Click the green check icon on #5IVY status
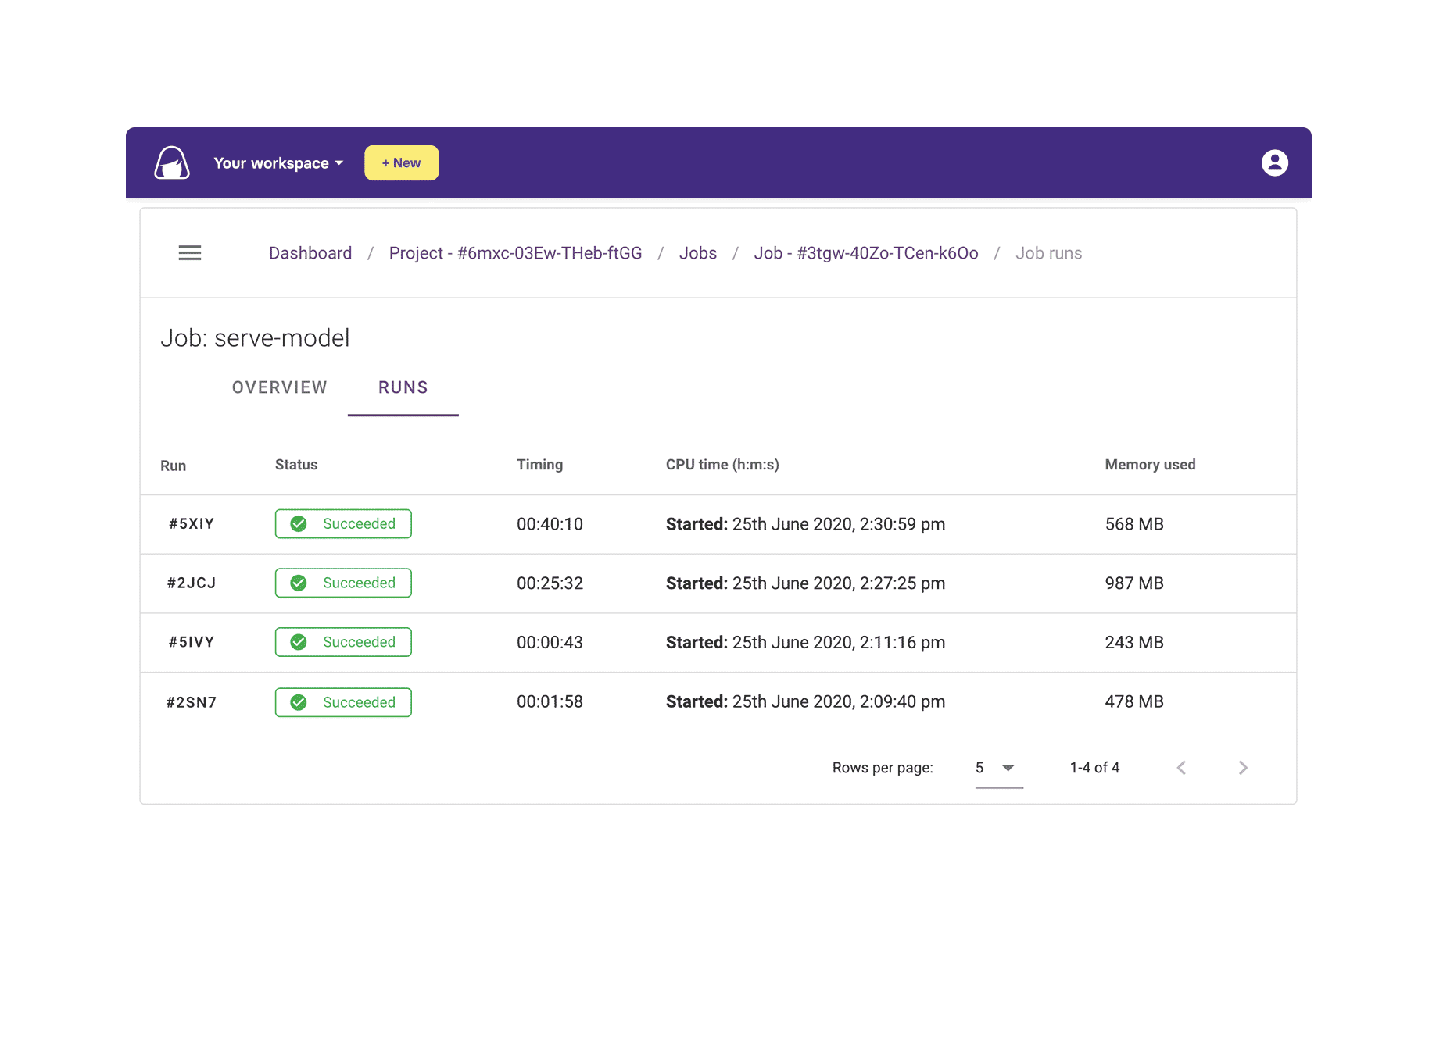Screen dimensions: 1436x1049 [299, 641]
